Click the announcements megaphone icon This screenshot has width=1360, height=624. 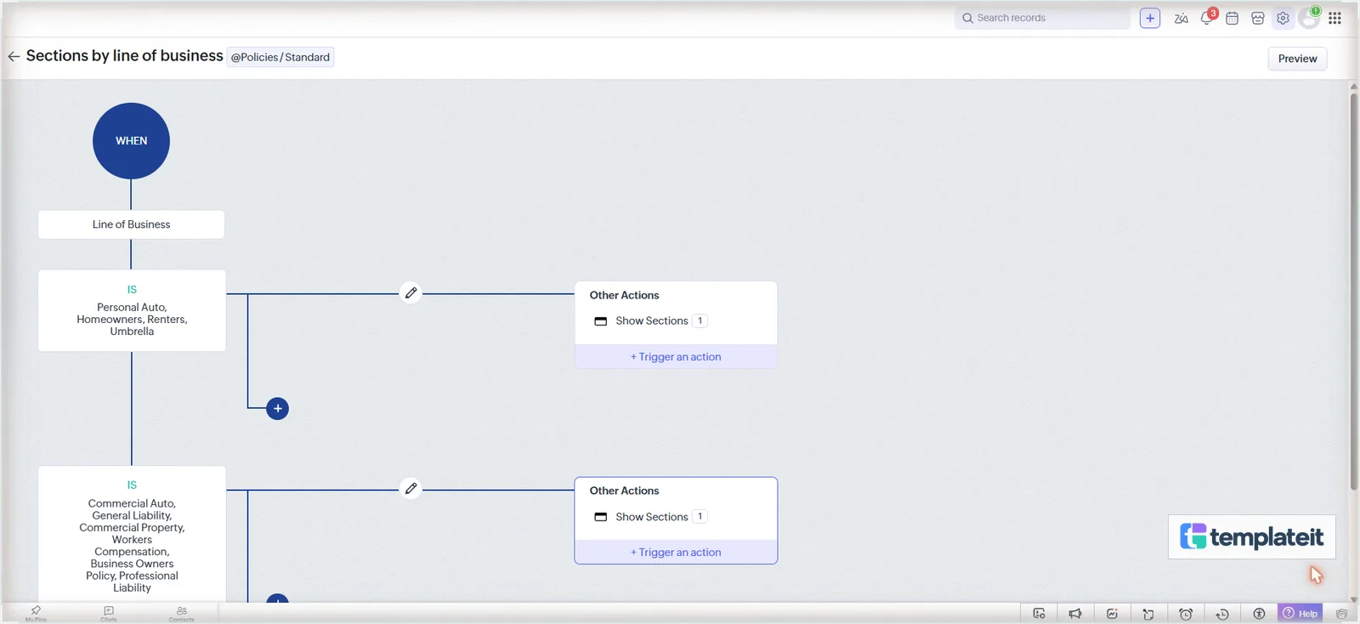(1075, 614)
